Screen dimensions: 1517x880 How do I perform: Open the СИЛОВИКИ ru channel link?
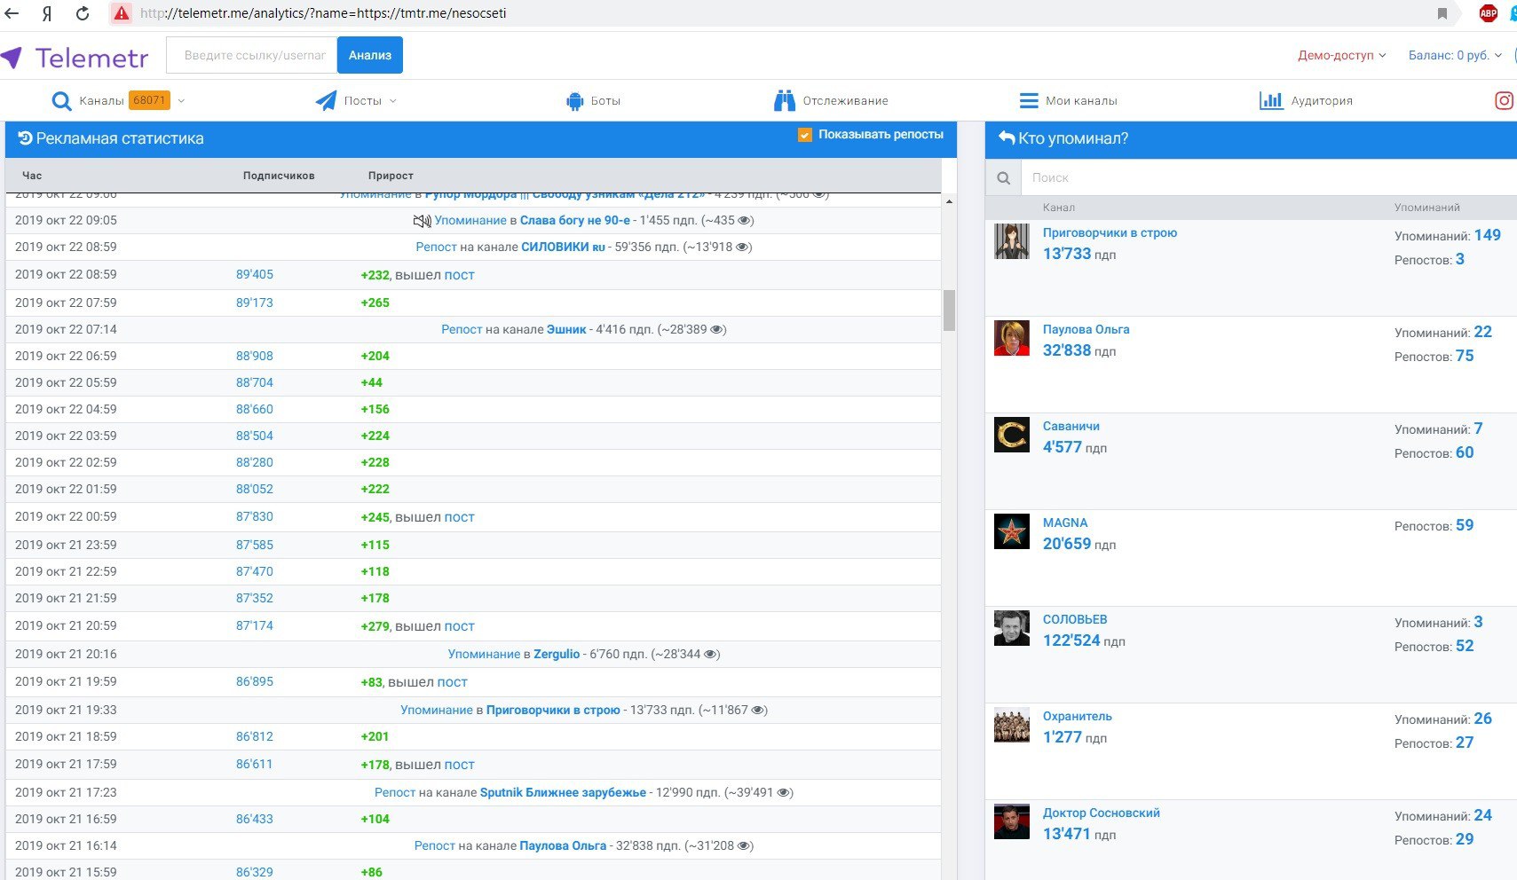coord(563,247)
